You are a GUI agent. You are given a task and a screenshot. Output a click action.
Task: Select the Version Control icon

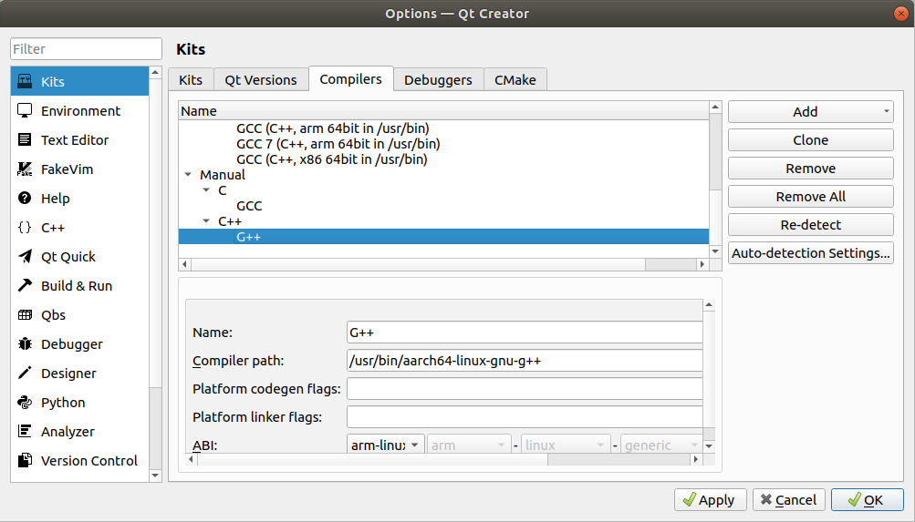pyautogui.click(x=26, y=461)
